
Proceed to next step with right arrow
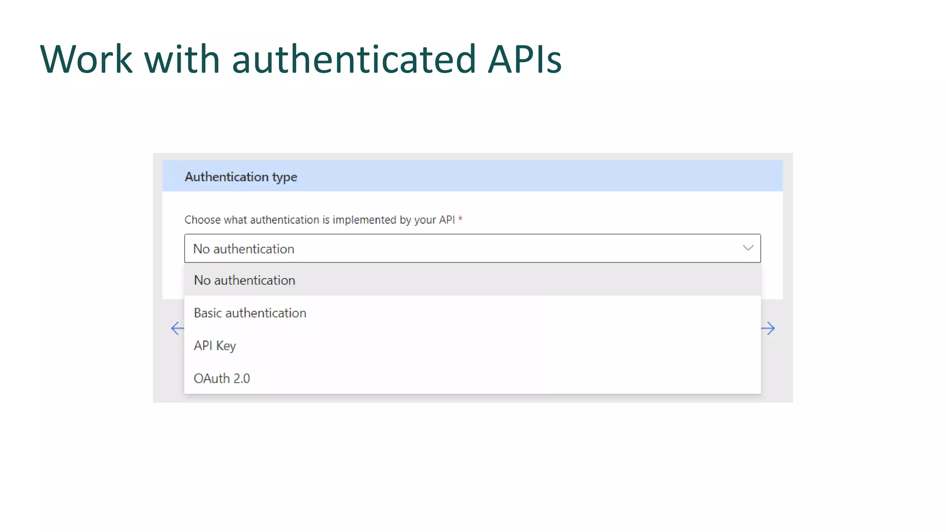coord(768,328)
